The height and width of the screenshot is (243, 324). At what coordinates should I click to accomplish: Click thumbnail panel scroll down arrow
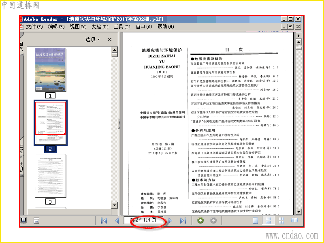click(115, 205)
